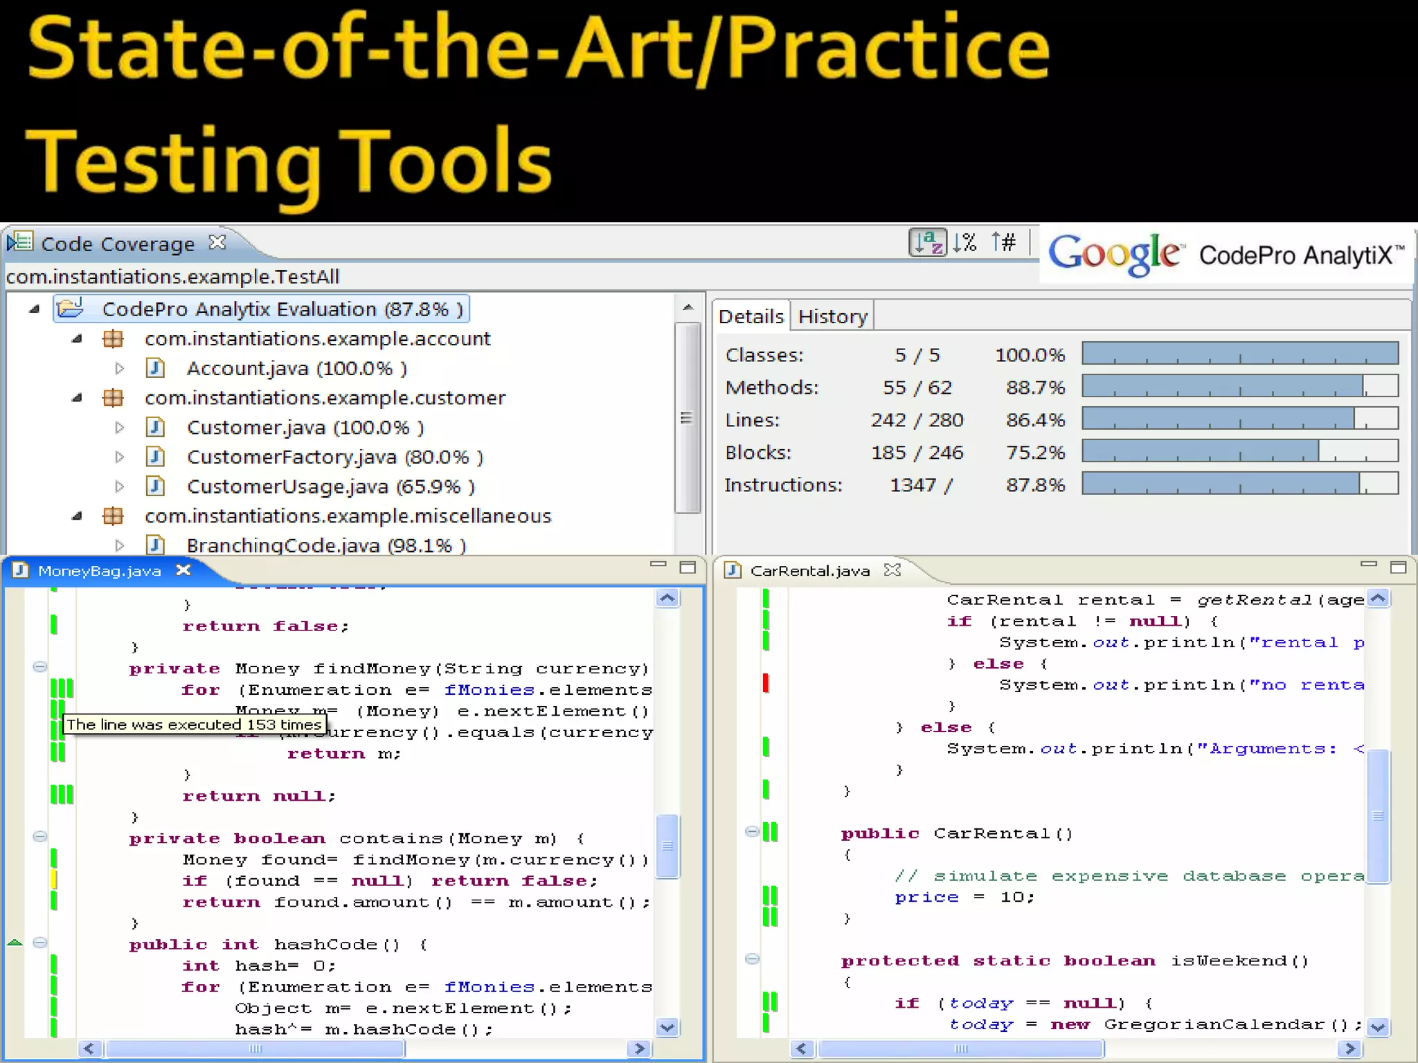This screenshot has height=1063, width=1418.
Task: Switch to the History tab
Action: [x=832, y=317]
